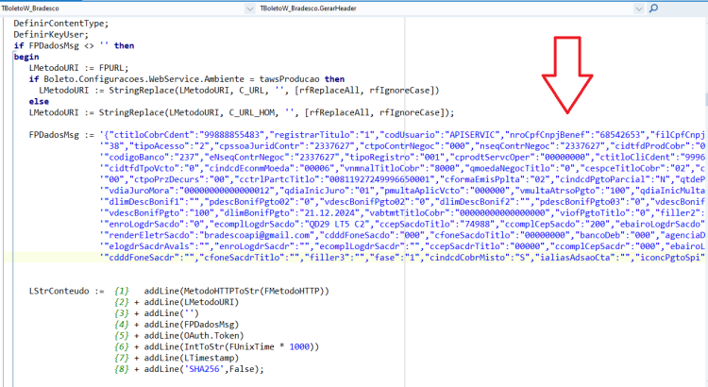Click the line "LMetodoURI := FPURL;"
This screenshot has height=387, width=708.
(78, 68)
